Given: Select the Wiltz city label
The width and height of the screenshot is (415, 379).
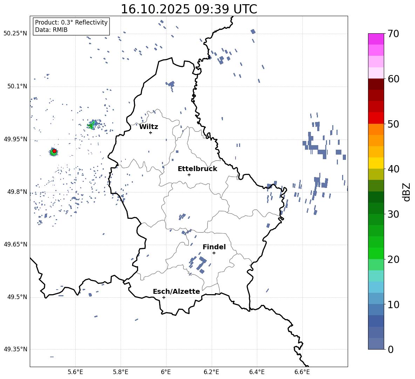Looking at the screenshot, I should click(149, 127).
